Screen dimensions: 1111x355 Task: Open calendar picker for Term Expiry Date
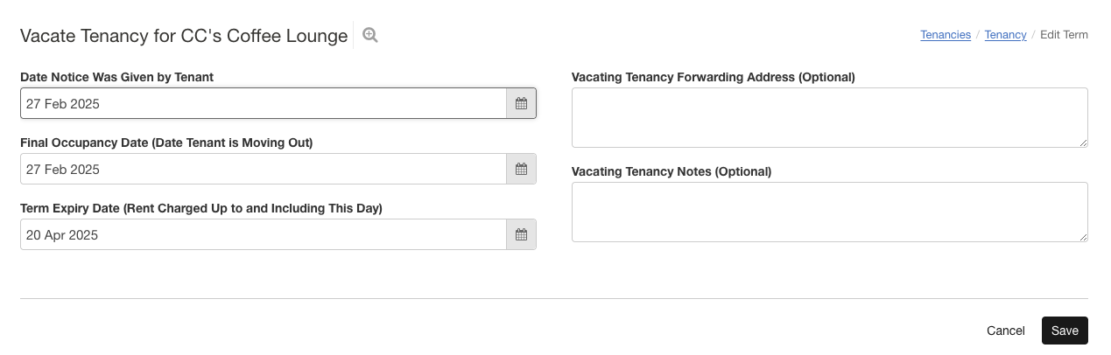pyautogui.click(x=521, y=234)
